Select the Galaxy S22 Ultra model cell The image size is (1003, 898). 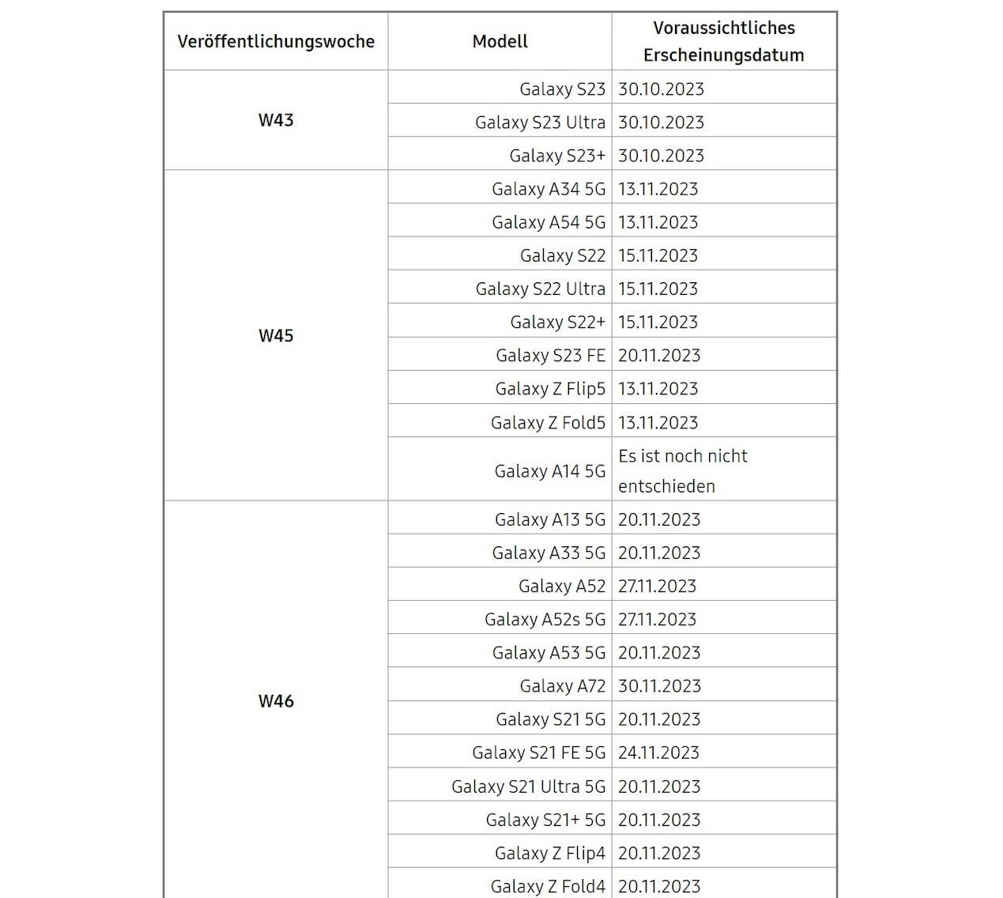click(x=500, y=288)
